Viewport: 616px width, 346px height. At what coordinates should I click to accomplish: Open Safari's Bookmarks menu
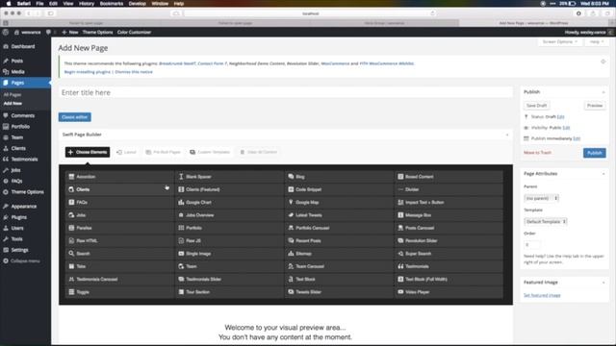click(x=112, y=4)
